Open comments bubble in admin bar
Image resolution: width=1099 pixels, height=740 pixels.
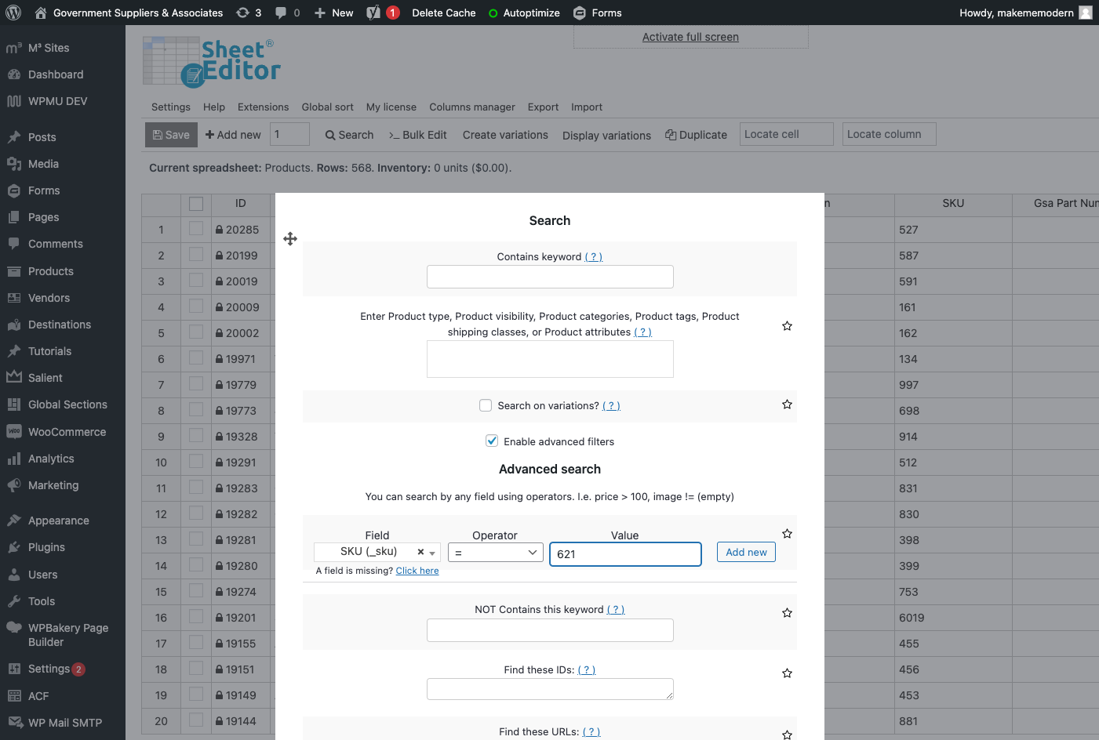(x=287, y=13)
